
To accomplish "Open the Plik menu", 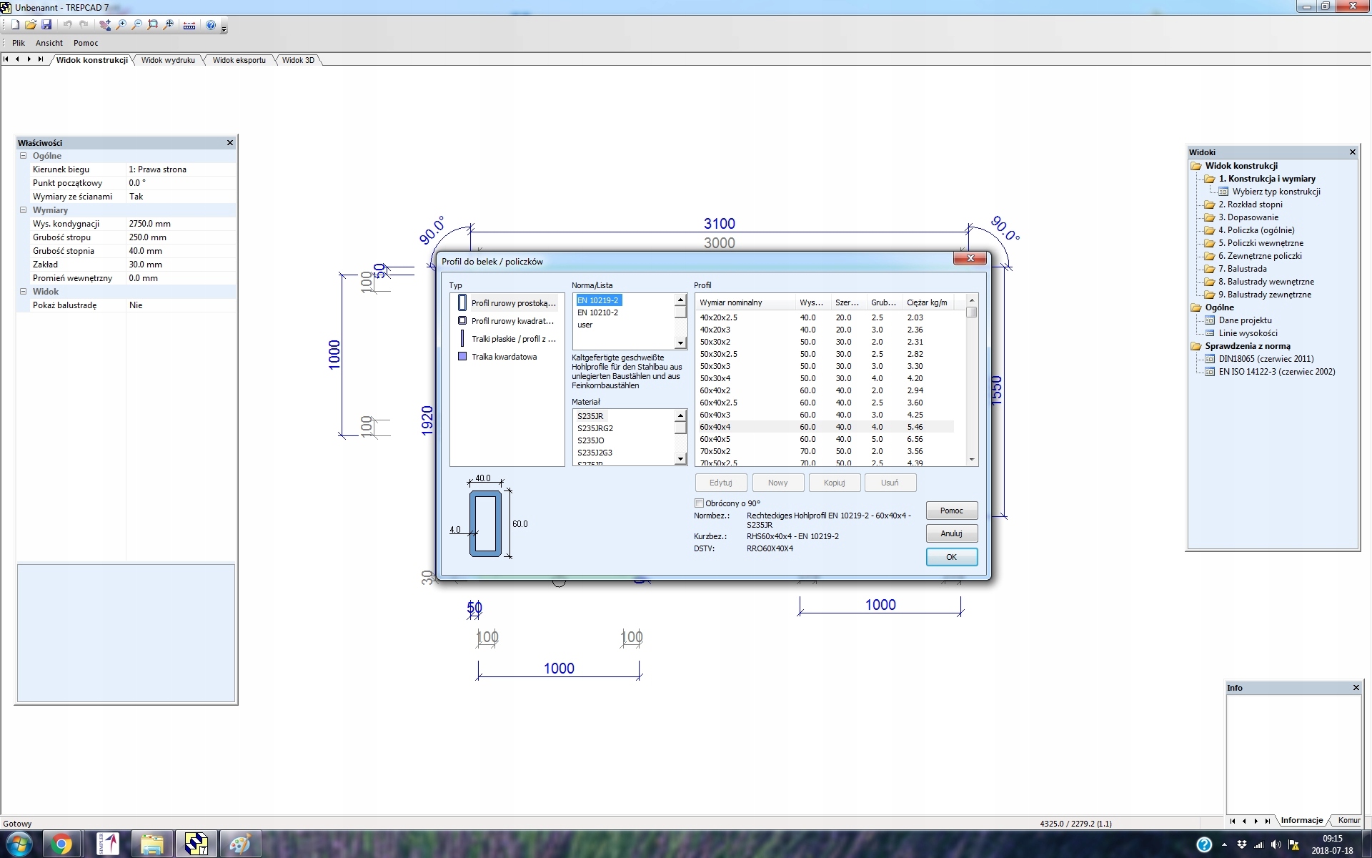I will pos(19,43).
